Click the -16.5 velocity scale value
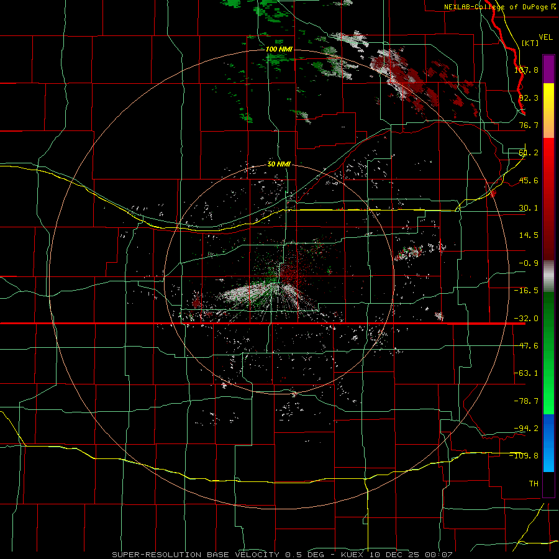 click(526, 291)
